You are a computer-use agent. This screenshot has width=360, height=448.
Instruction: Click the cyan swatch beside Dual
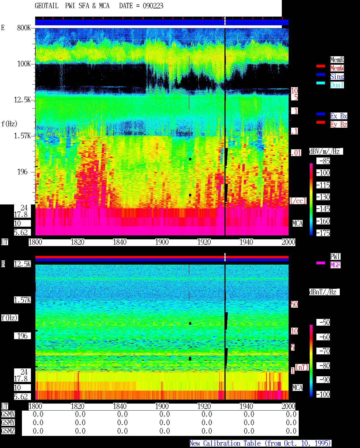click(321, 83)
